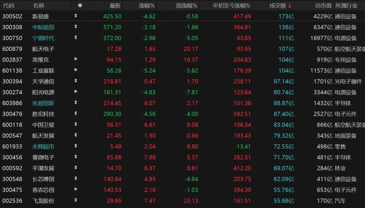Click the marker icon in 天孚通信 row
The image size is (365, 208).
tap(76, 81)
